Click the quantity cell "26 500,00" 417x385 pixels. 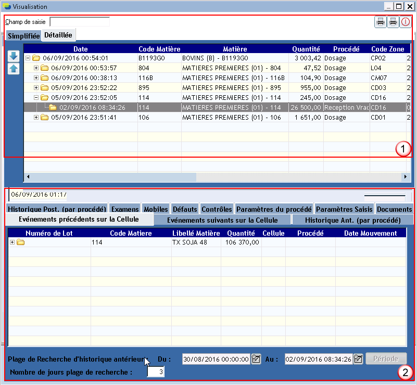pyautogui.click(x=306, y=107)
